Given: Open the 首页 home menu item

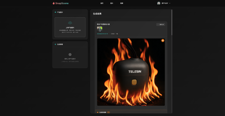Looking at the screenshot, I should pos(102,3).
